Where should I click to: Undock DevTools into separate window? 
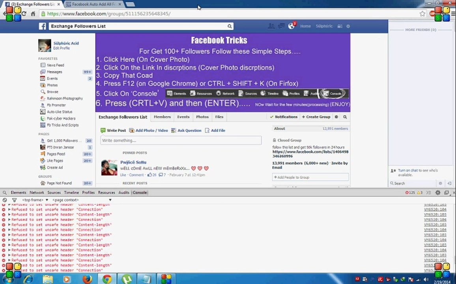pos(447,192)
